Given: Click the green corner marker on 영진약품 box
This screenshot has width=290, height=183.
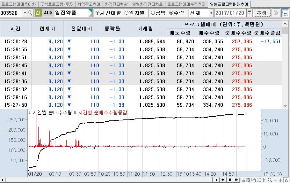Looking at the screenshot, I should (91, 11).
